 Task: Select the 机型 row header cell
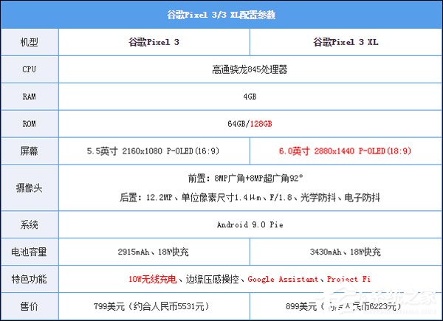pos(30,43)
